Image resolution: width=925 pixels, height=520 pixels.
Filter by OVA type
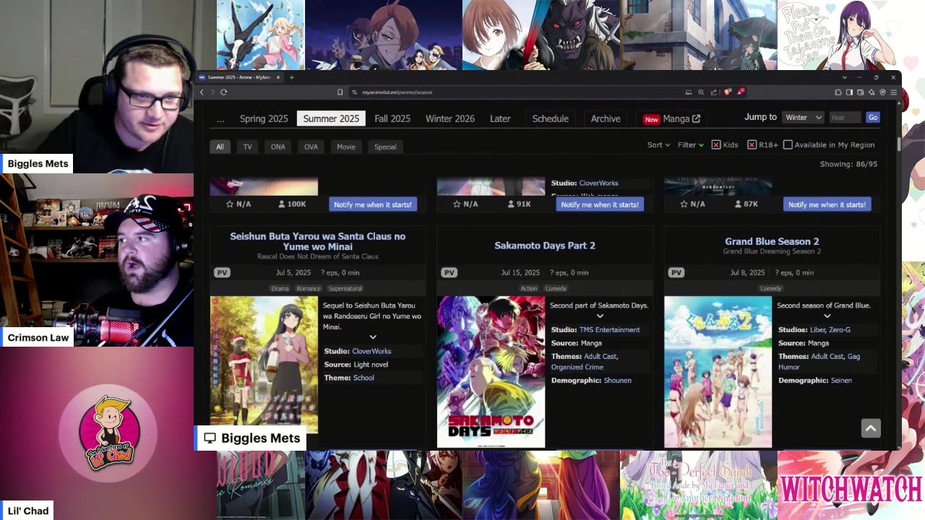coord(311,147)
